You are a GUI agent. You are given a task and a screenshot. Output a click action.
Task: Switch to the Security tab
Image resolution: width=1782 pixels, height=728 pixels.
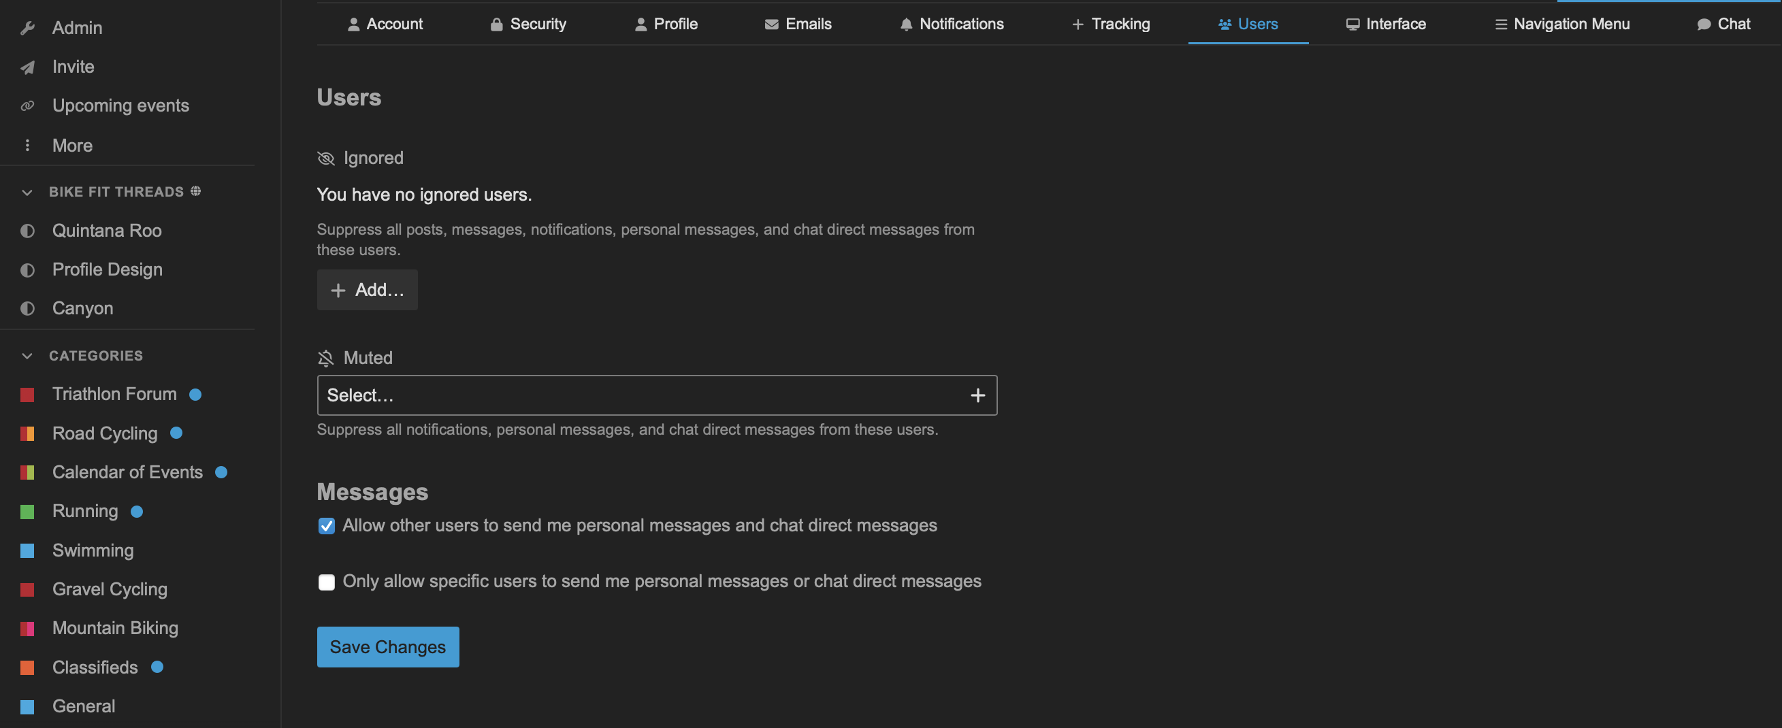[x=528, y=24]
